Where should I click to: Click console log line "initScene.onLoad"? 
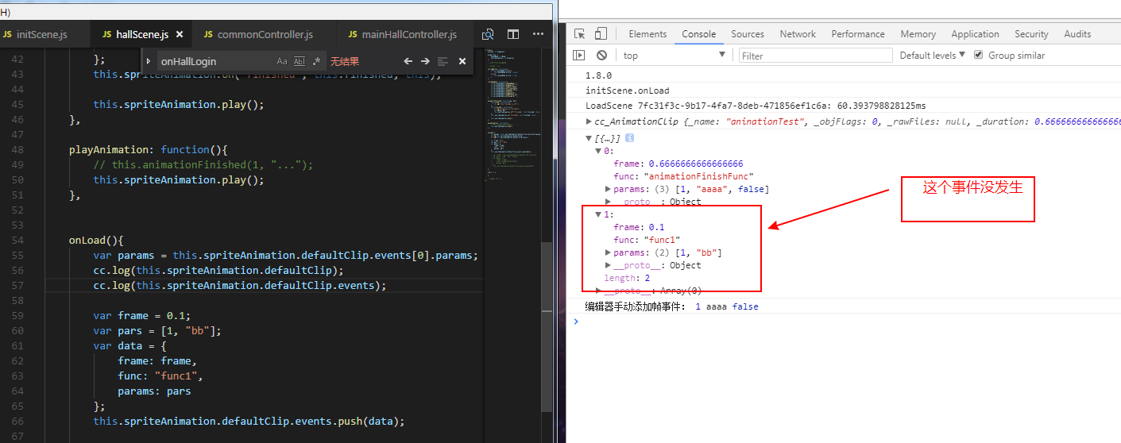(x=627, y=91)
